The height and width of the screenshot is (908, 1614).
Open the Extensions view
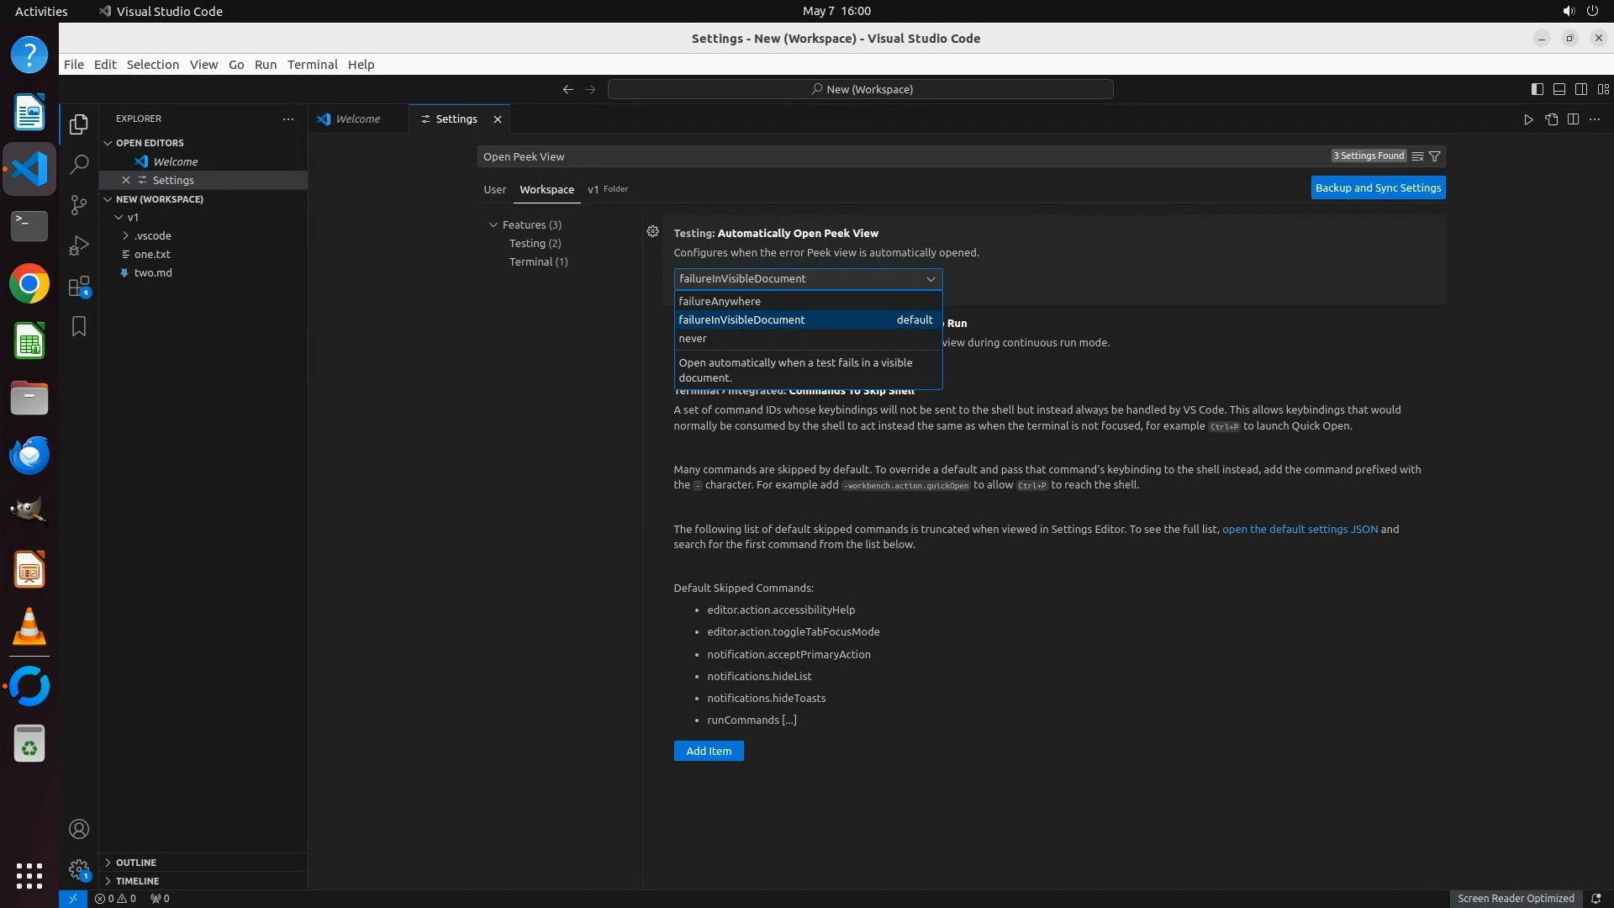[x=79, y=286]
